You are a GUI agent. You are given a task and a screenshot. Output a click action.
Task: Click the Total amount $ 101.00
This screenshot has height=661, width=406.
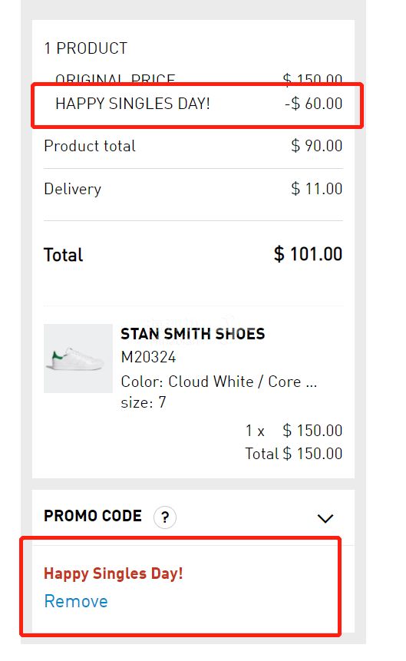coord(308,254)
